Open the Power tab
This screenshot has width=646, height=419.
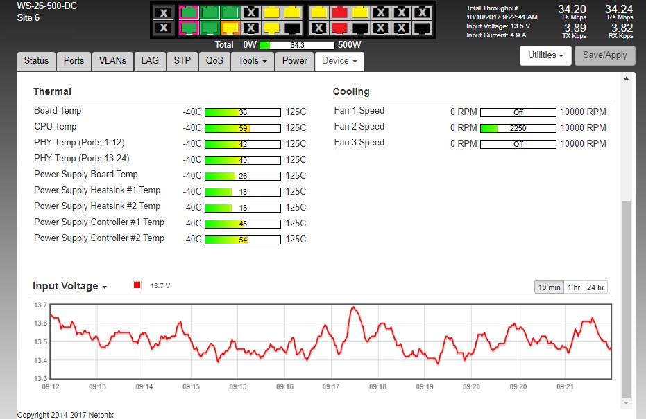point(294,61)
